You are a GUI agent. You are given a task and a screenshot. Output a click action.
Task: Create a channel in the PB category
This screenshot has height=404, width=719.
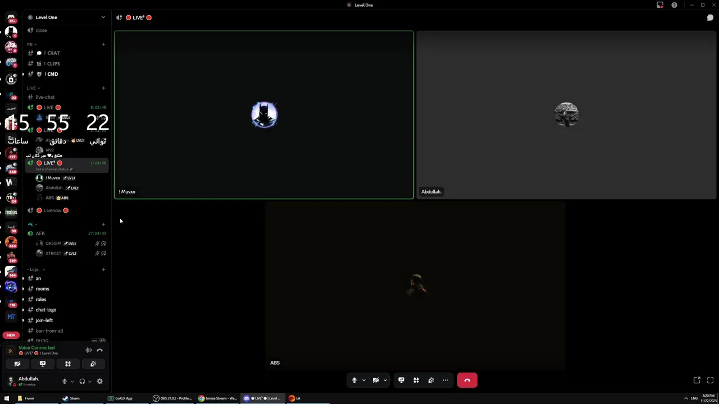click(x=103, y=44)
